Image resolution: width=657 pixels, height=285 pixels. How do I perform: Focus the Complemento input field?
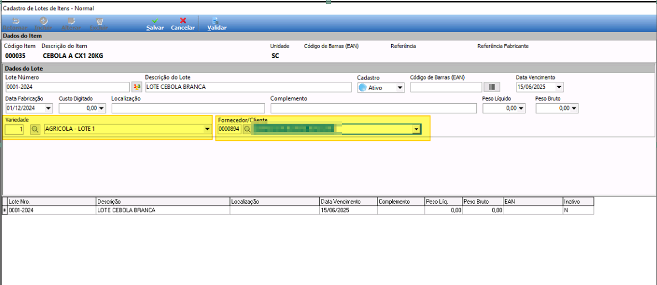tap(374, 108)
